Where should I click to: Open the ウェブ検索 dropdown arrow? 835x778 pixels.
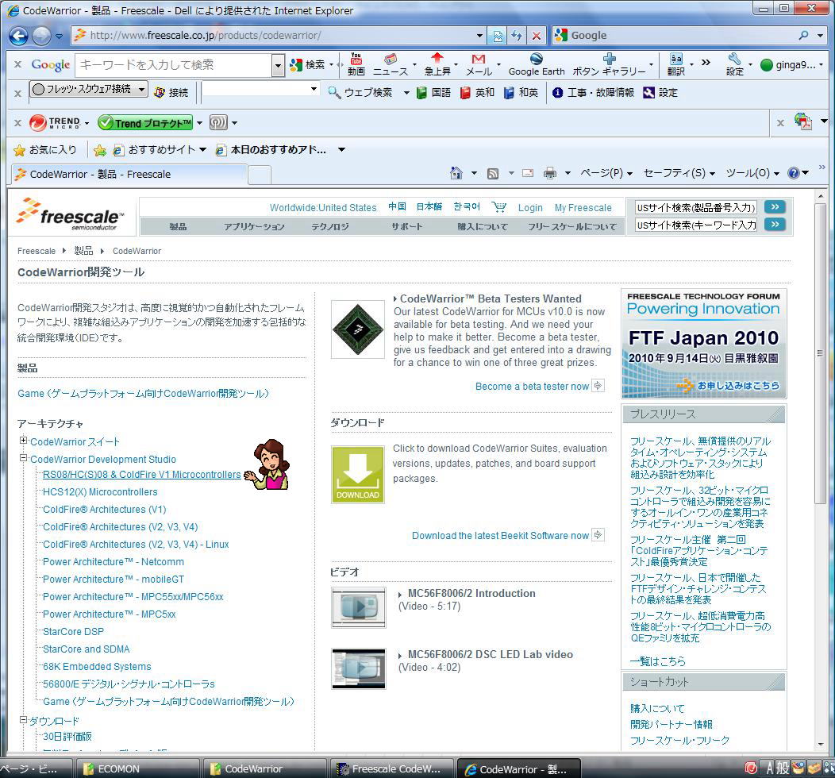pos(406,93)
